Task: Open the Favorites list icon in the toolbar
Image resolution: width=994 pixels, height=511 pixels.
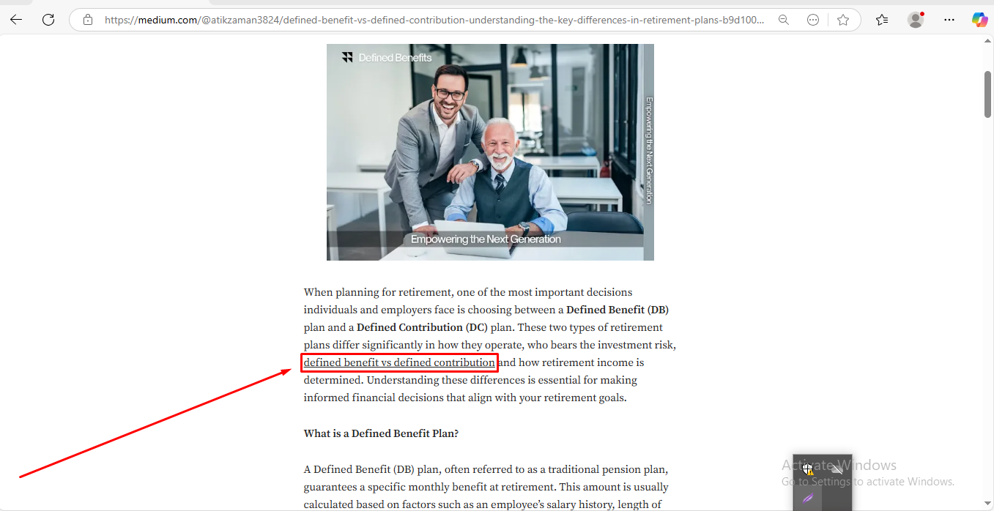Action: coord(882,20)
